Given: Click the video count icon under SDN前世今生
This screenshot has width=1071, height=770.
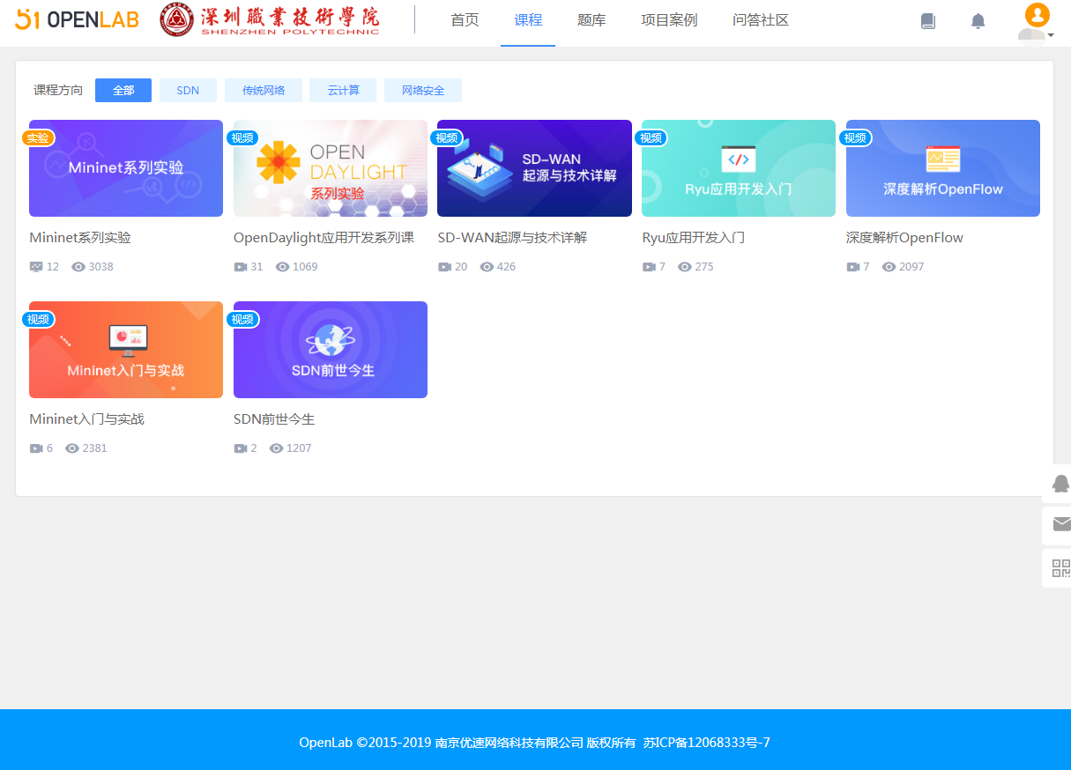Looking at the screenshot, I should [x=241, y=448].
